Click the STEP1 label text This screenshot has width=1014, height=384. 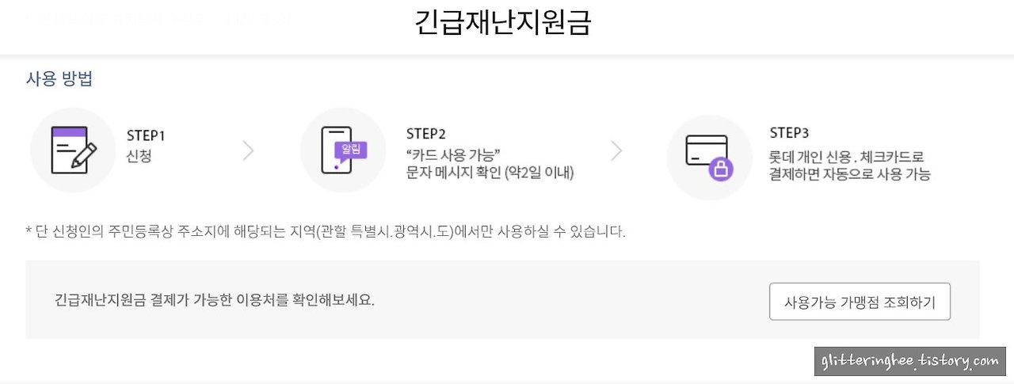click(x=146, y=135)
